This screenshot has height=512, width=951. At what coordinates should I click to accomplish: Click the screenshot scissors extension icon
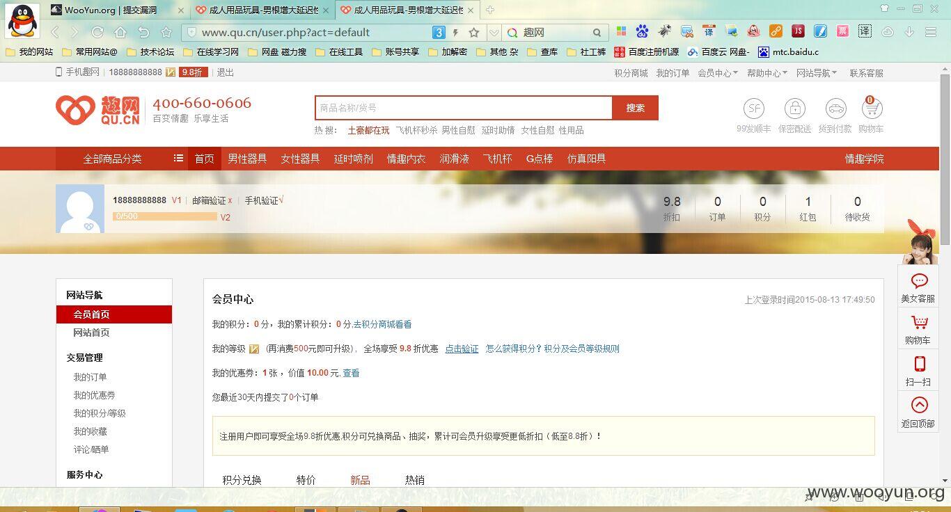click(687, 31)
